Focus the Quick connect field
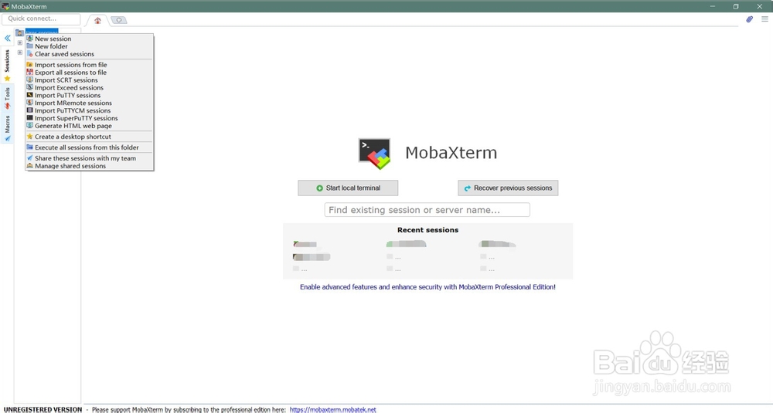773x413 pixels. (41, 19)
